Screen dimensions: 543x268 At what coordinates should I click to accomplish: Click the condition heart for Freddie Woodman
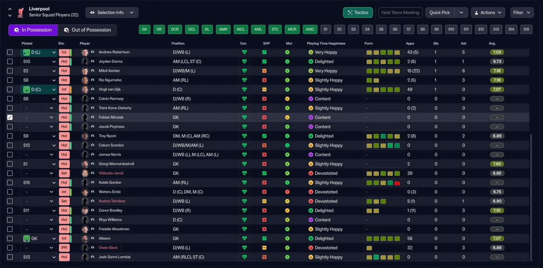(244, 229)
